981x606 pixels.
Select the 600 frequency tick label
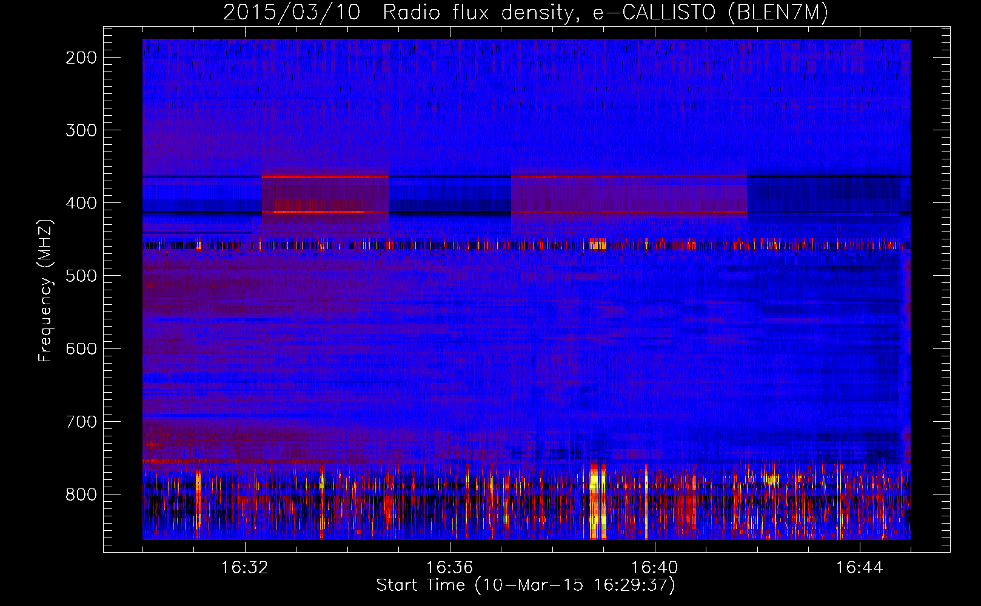click(x=81, y=348)
